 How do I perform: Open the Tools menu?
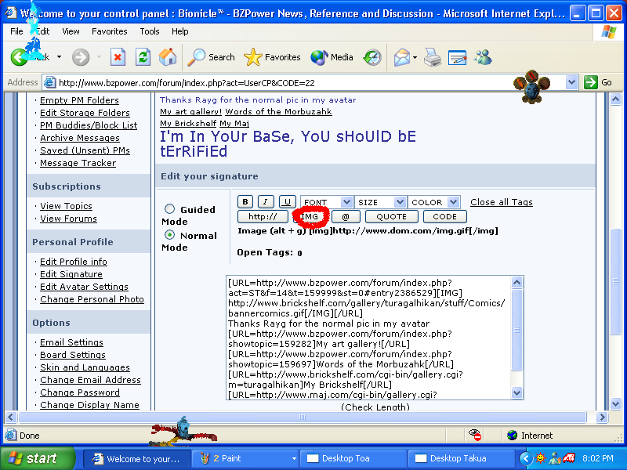149,31
